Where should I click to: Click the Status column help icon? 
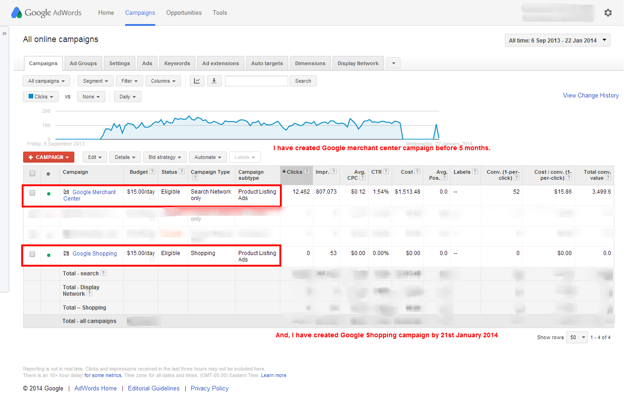(181, 171)
